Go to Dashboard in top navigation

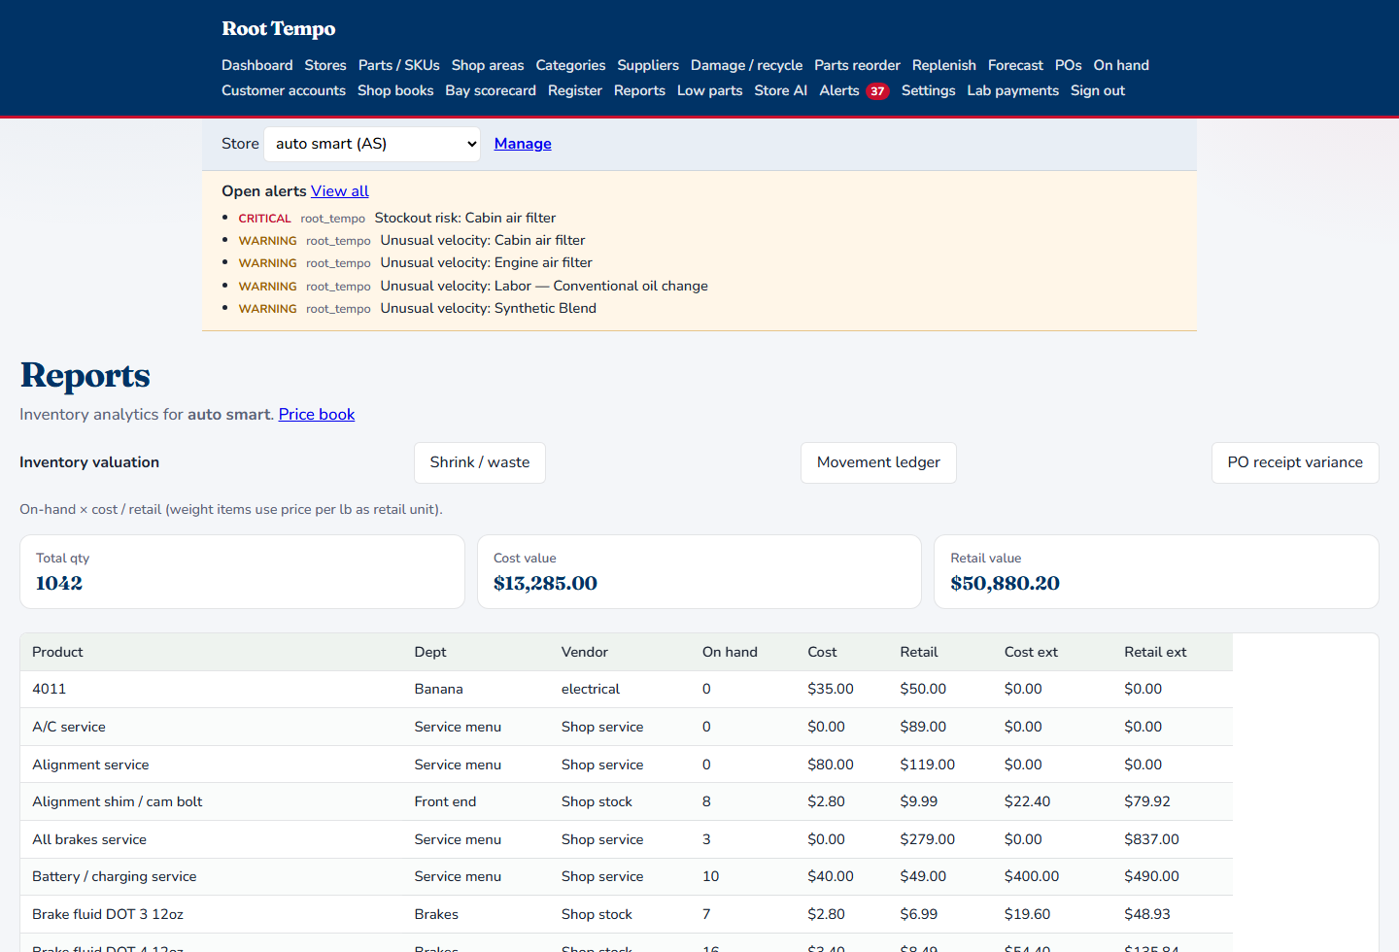point(257,65)
